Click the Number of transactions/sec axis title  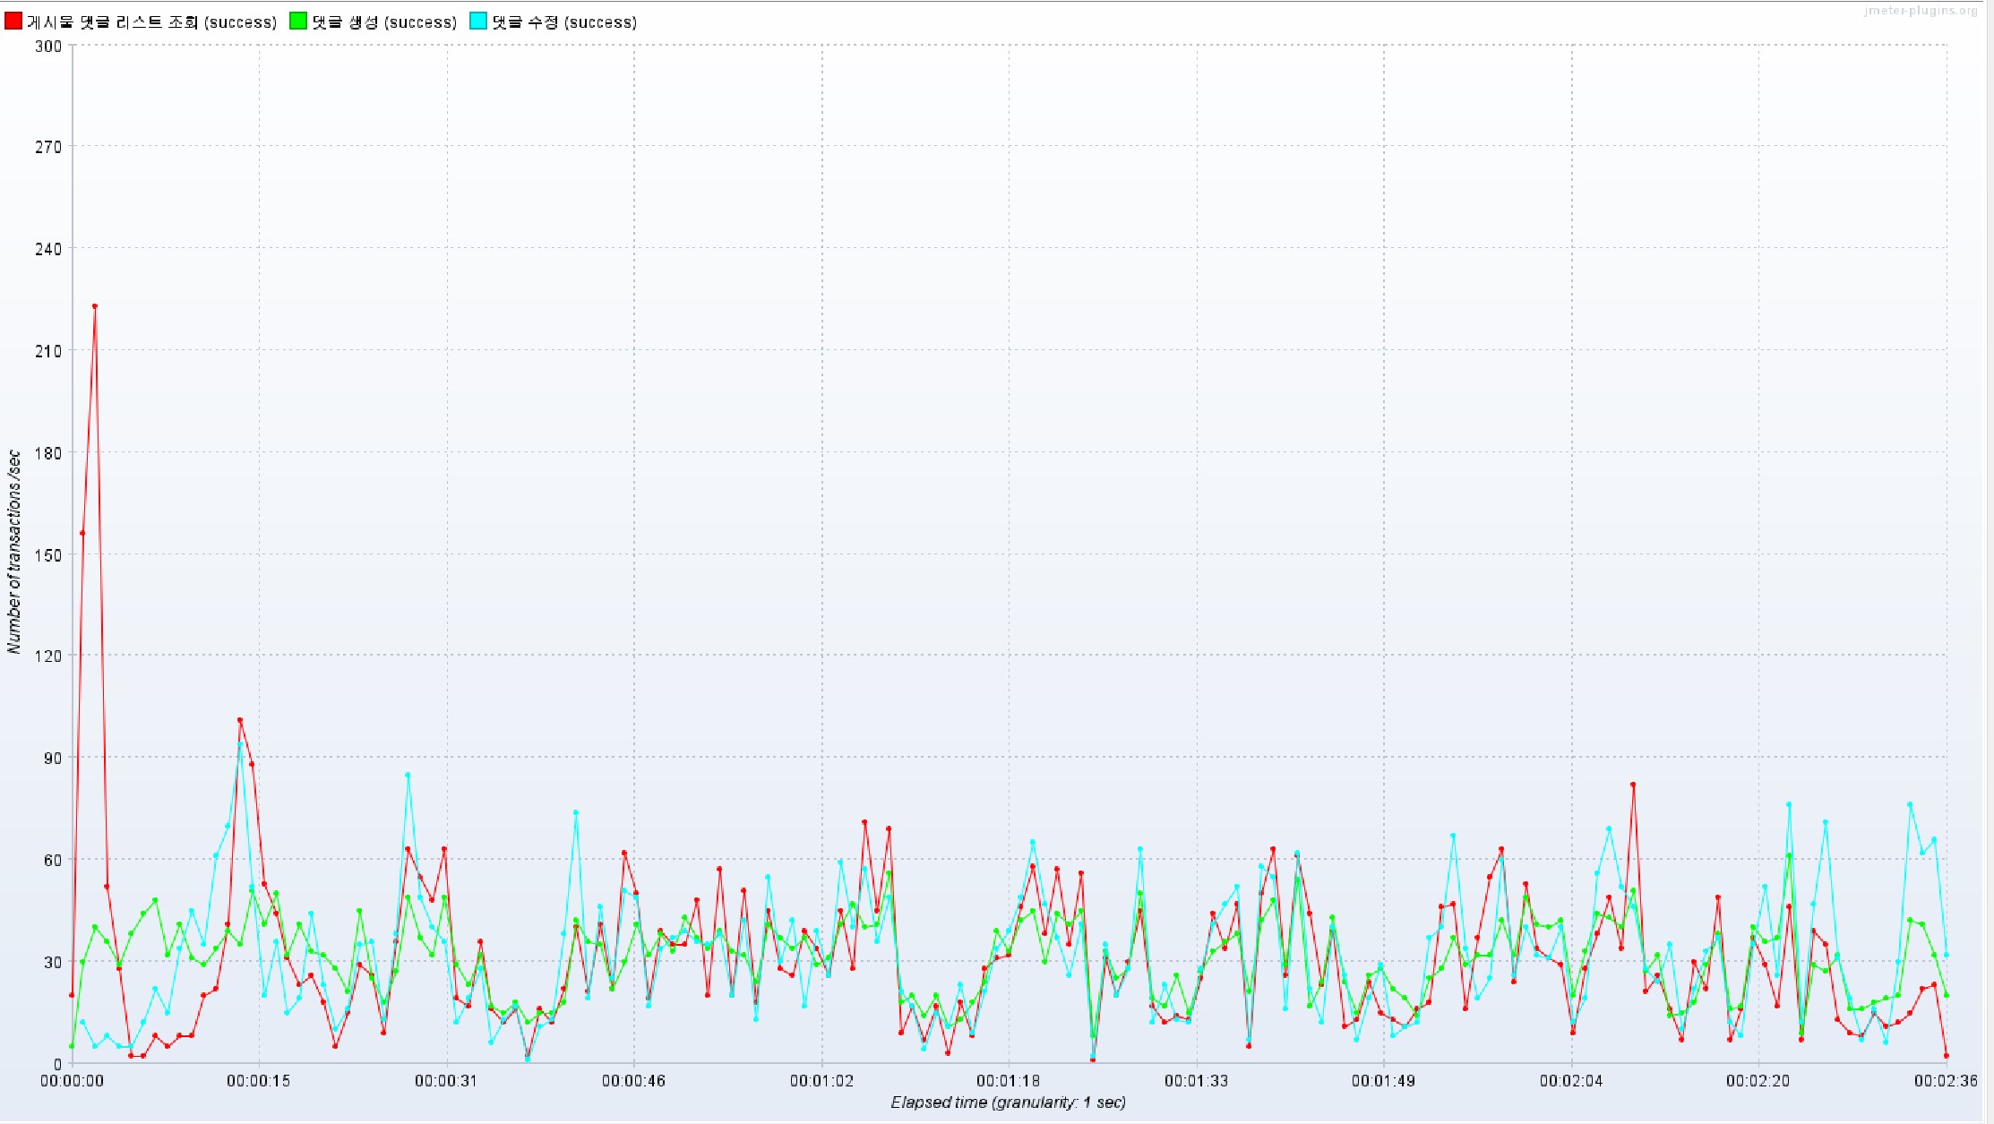tap(13, 553)
